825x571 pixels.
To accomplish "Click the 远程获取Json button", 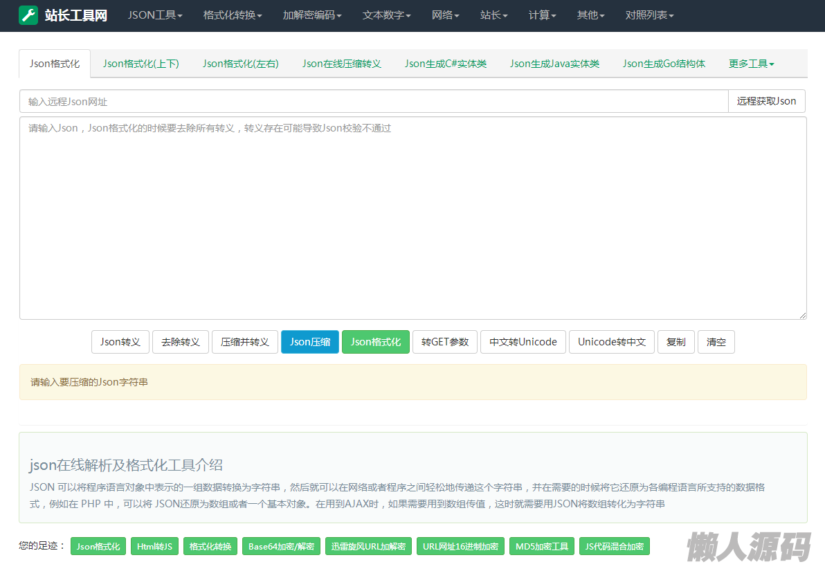I will pyautogui.click(x=766, y=101).
